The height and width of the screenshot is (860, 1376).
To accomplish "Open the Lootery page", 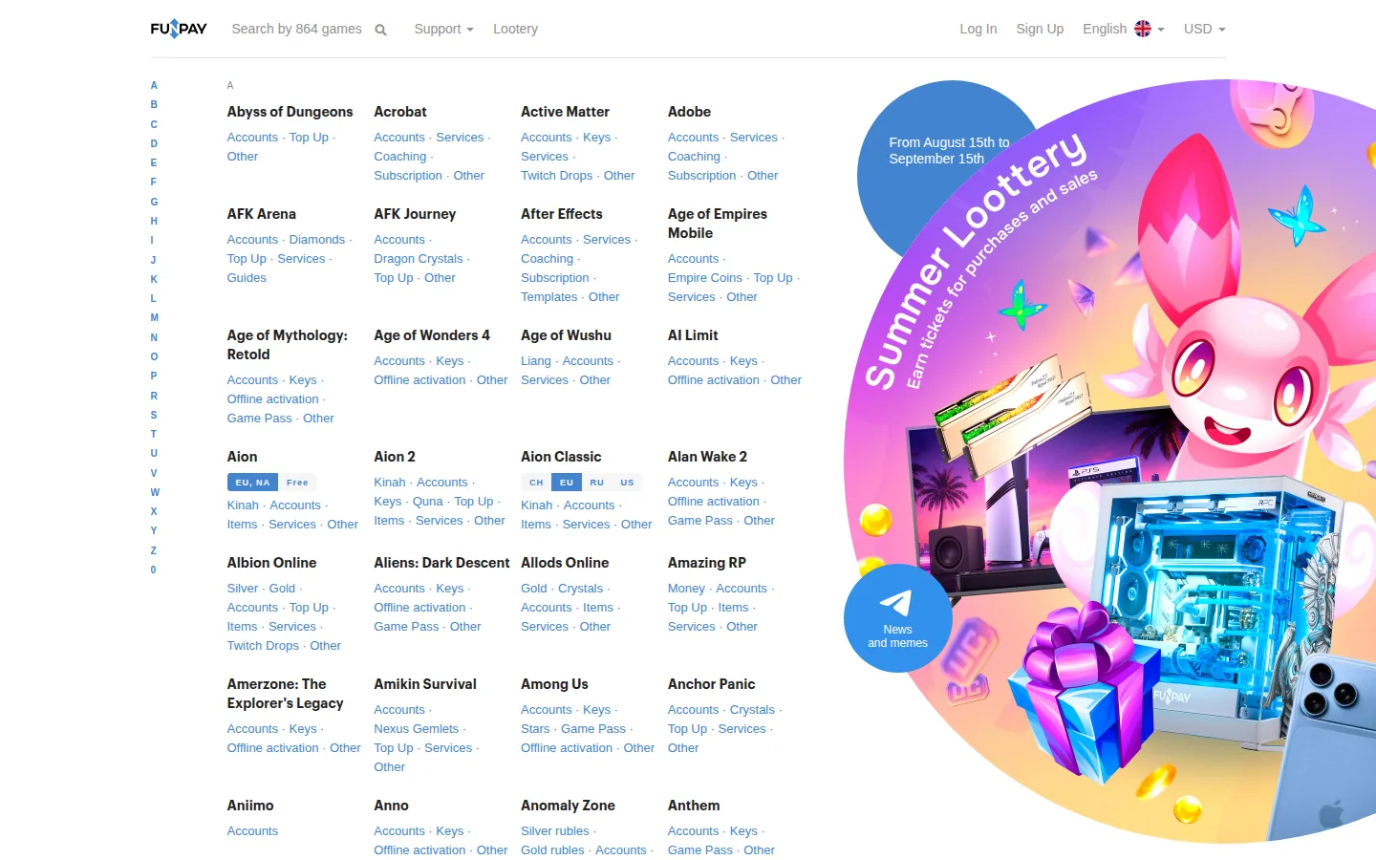I will 515,29.
